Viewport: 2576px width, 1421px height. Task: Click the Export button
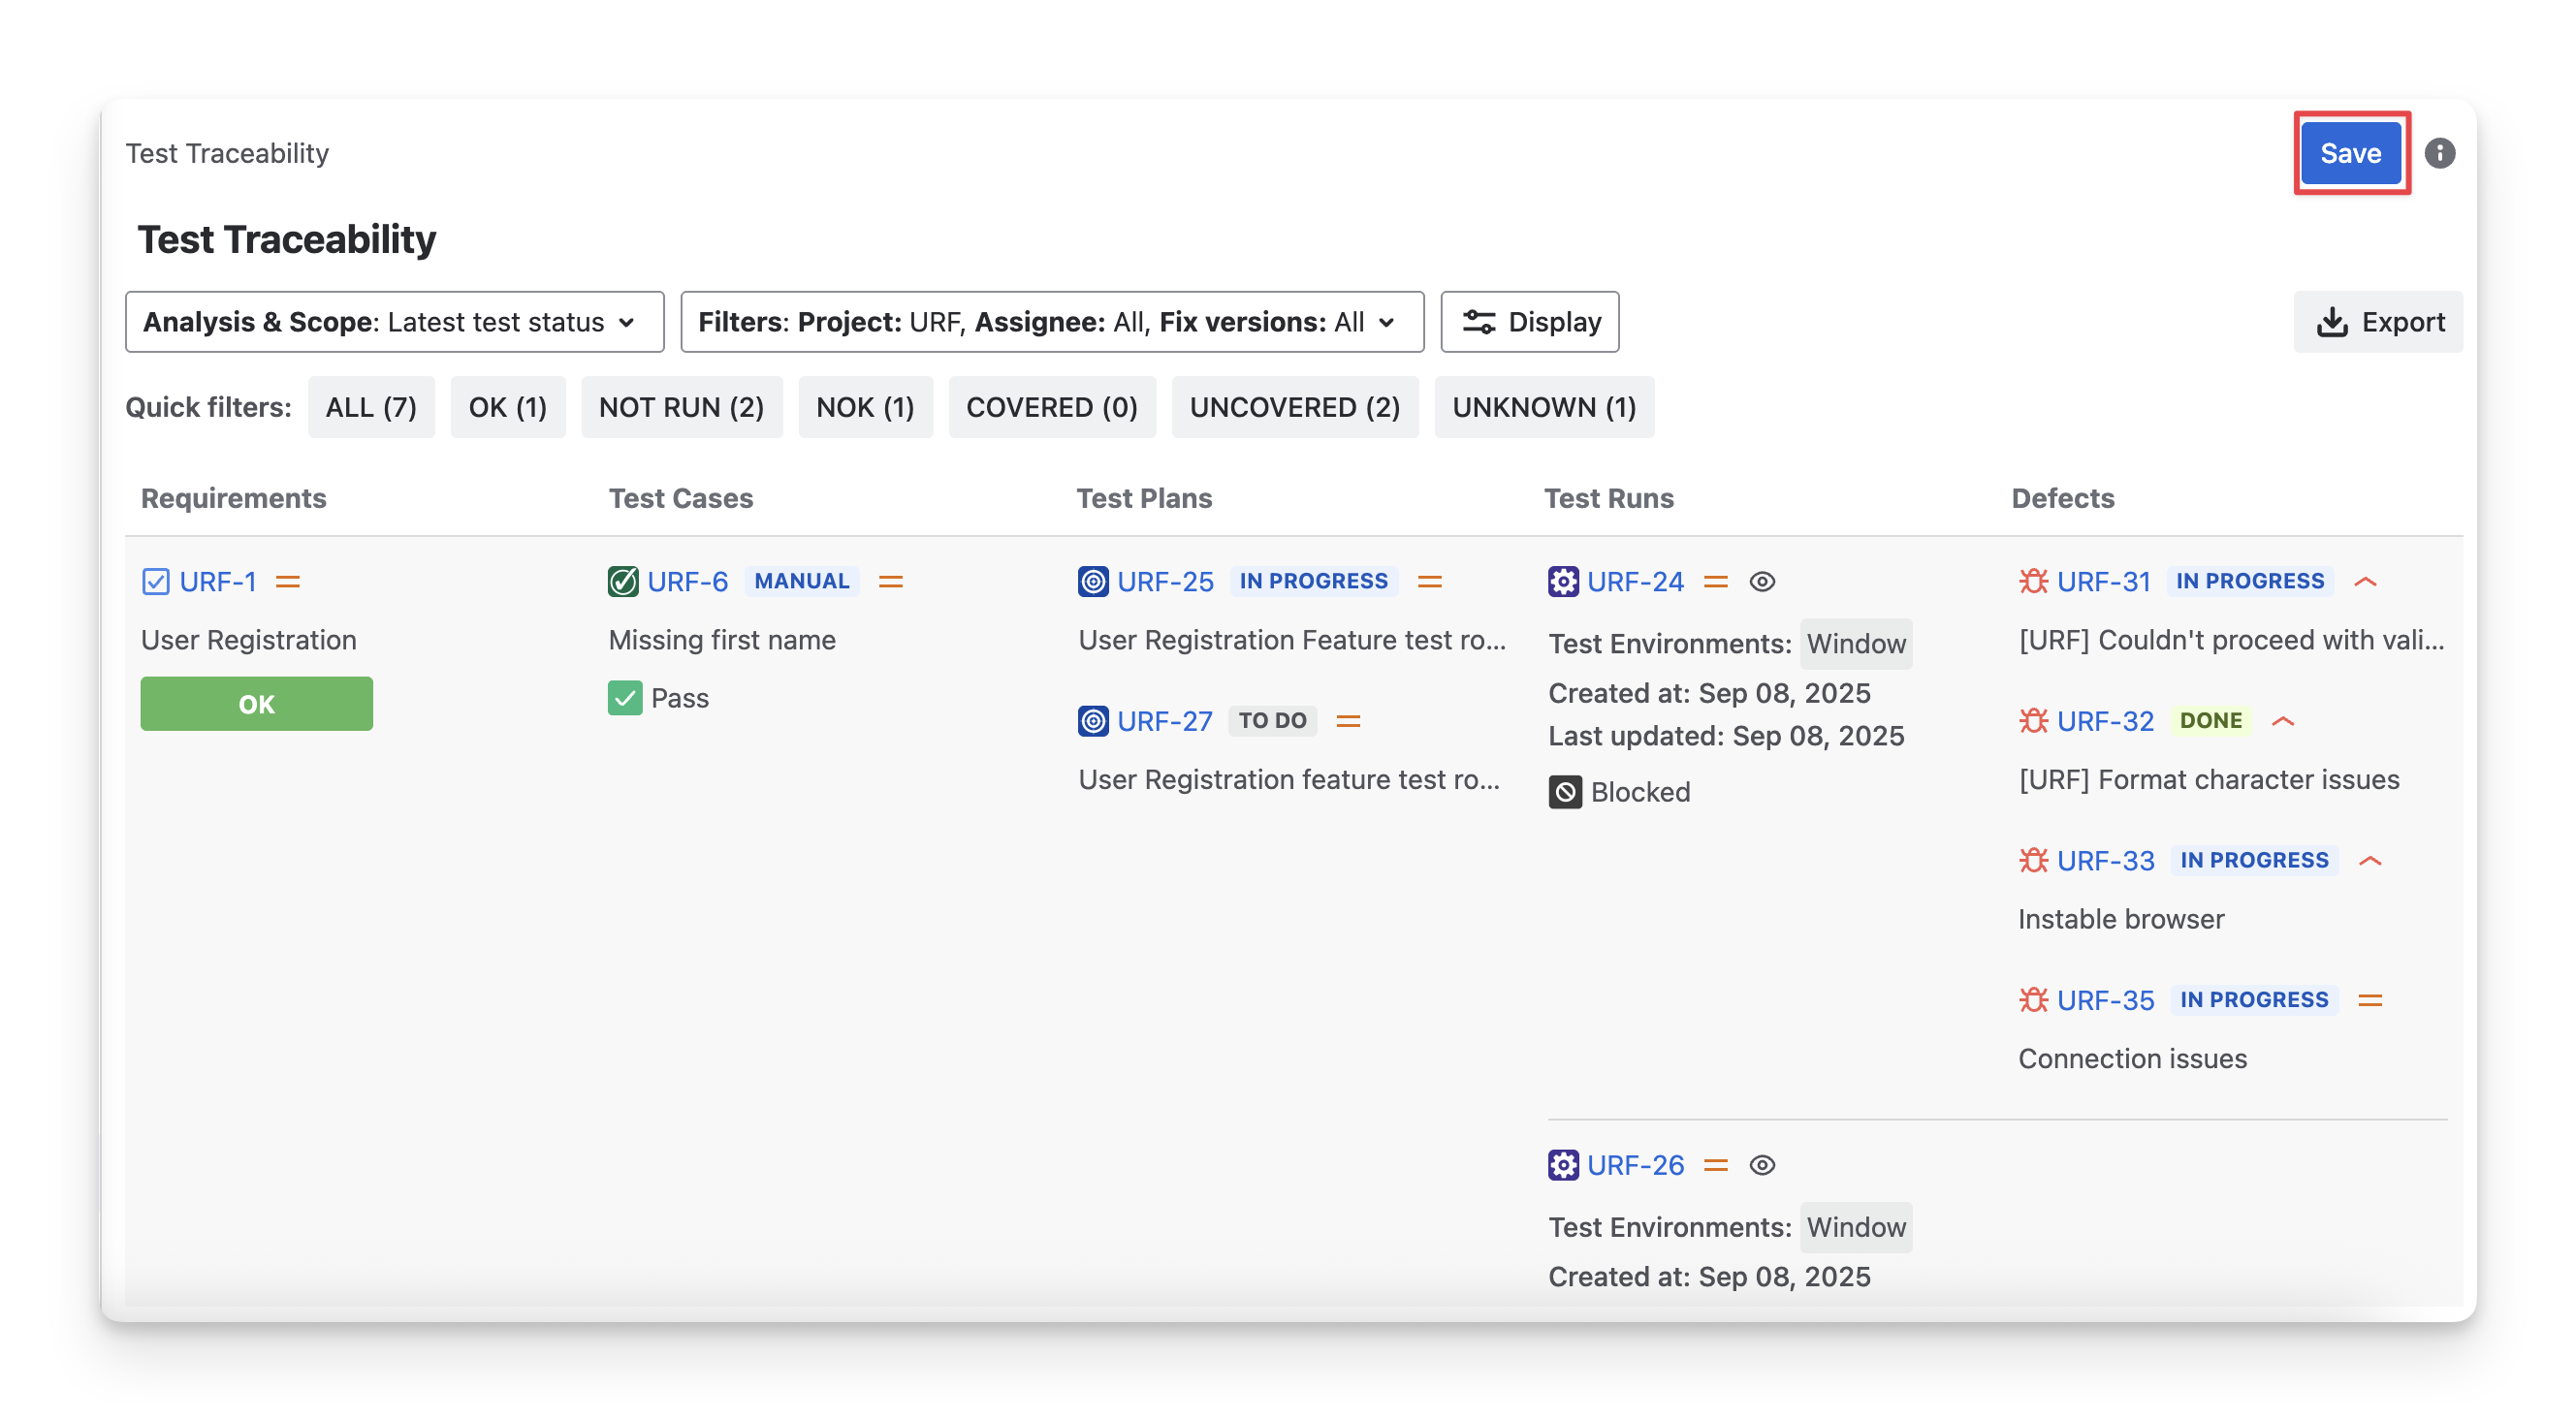2378,322
